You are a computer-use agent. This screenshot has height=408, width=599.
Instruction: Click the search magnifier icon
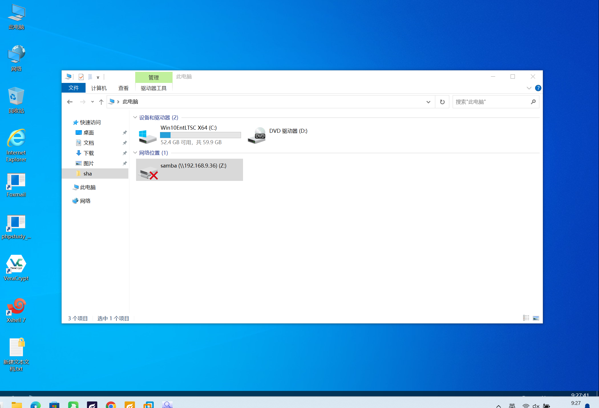click(533, 102)
